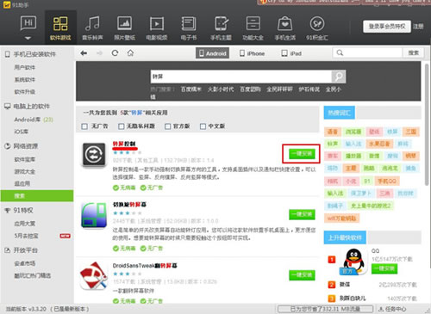Click the login button at top right
The image size is (431, 314).
point(387,27)
